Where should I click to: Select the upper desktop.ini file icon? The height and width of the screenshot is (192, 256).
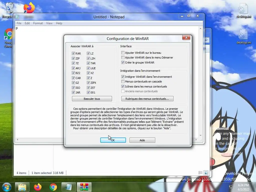pyautogui.click(x=243, y=10)
